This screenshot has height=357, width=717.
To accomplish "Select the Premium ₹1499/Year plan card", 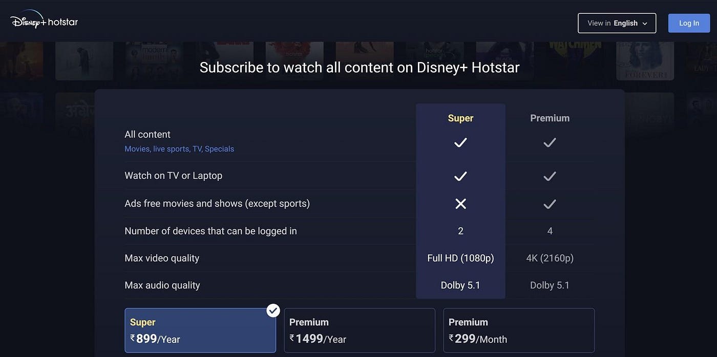I will [x=360, y=330].
